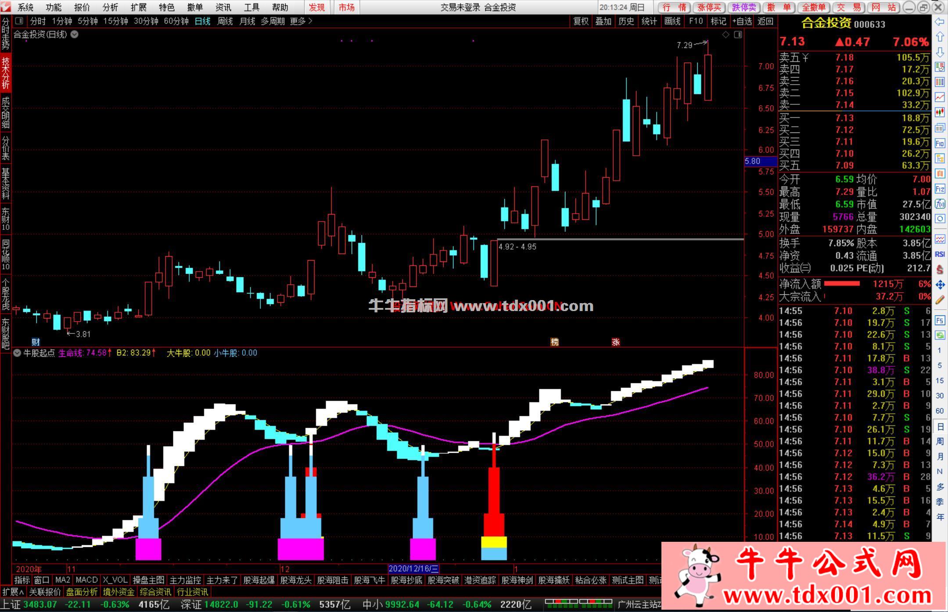Select the 季 quarterly period in right sidebar
This screenshot has width=948, height=612.
click(x=940, y=502)
